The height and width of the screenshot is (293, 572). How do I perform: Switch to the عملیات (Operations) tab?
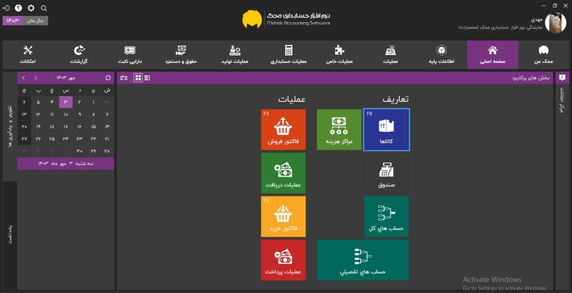(390, 55)
